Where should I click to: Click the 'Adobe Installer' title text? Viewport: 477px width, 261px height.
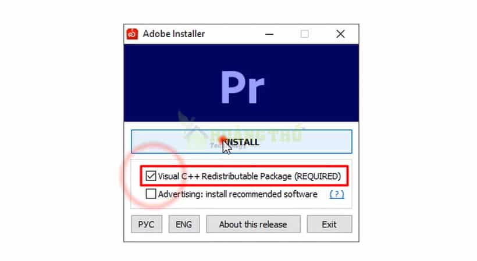click(x=174, y=34)
